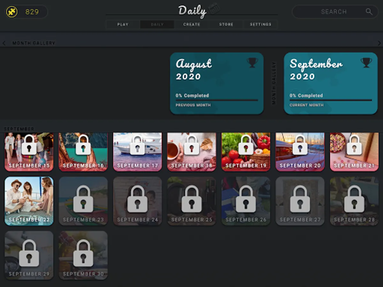Switch to the DAILY tab
This screenshot has height=287, width=383.
[x=157, y=24]
